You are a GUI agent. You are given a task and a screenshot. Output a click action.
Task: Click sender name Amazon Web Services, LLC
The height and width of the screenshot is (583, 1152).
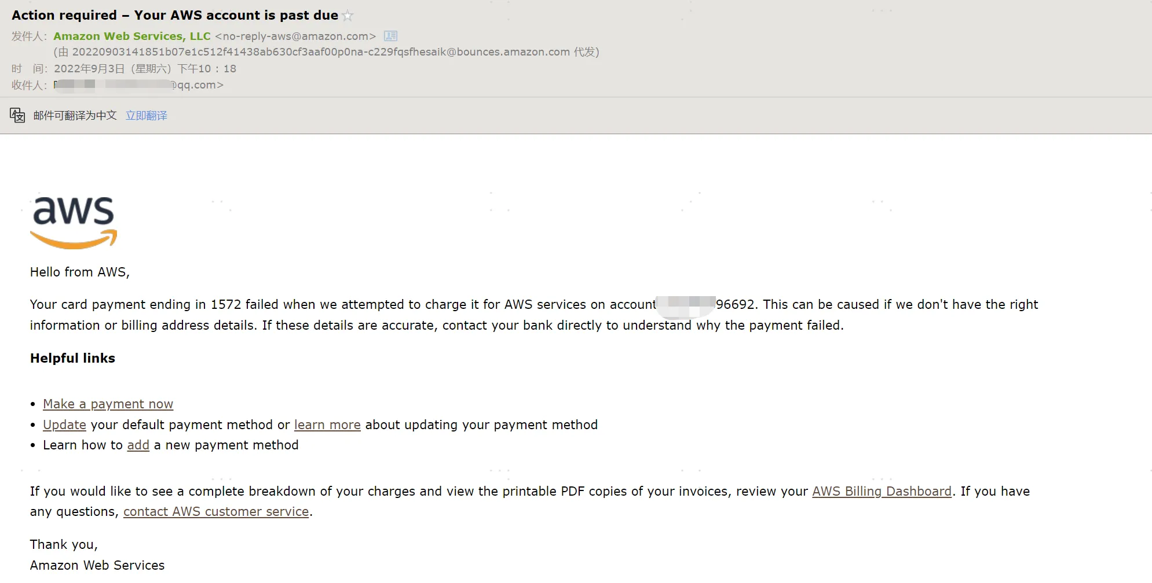coord(132,36)
